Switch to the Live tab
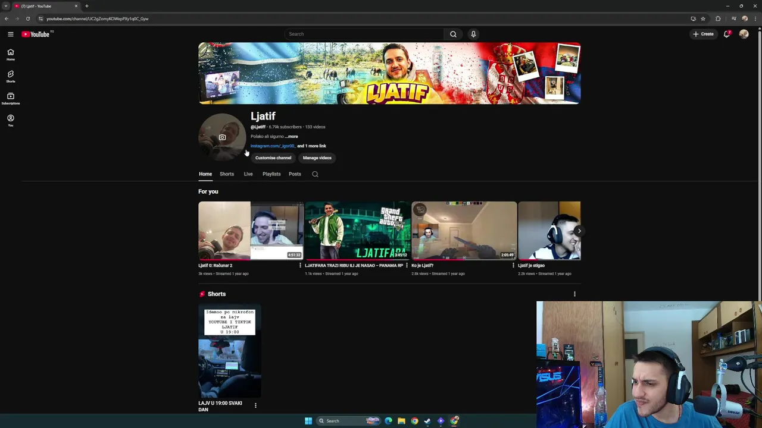The height and width of the screenshot is (428, 762). click(248, 174)
